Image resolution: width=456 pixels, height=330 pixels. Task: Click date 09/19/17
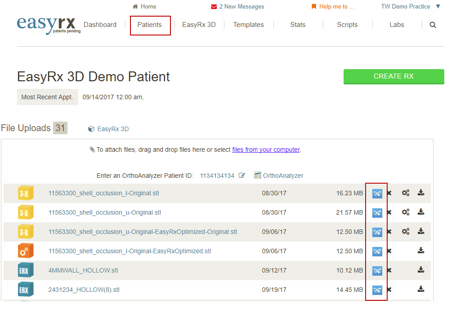[x=274, y=290]
